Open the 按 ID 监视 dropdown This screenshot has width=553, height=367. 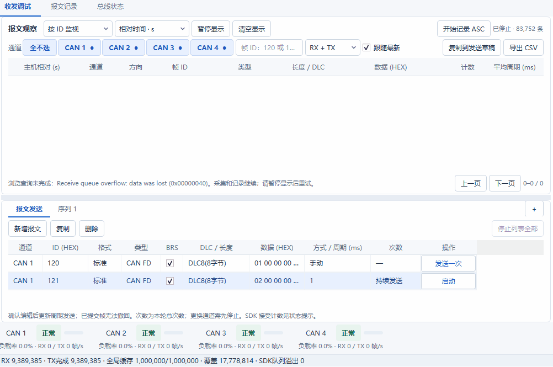[x=78, y=29]
